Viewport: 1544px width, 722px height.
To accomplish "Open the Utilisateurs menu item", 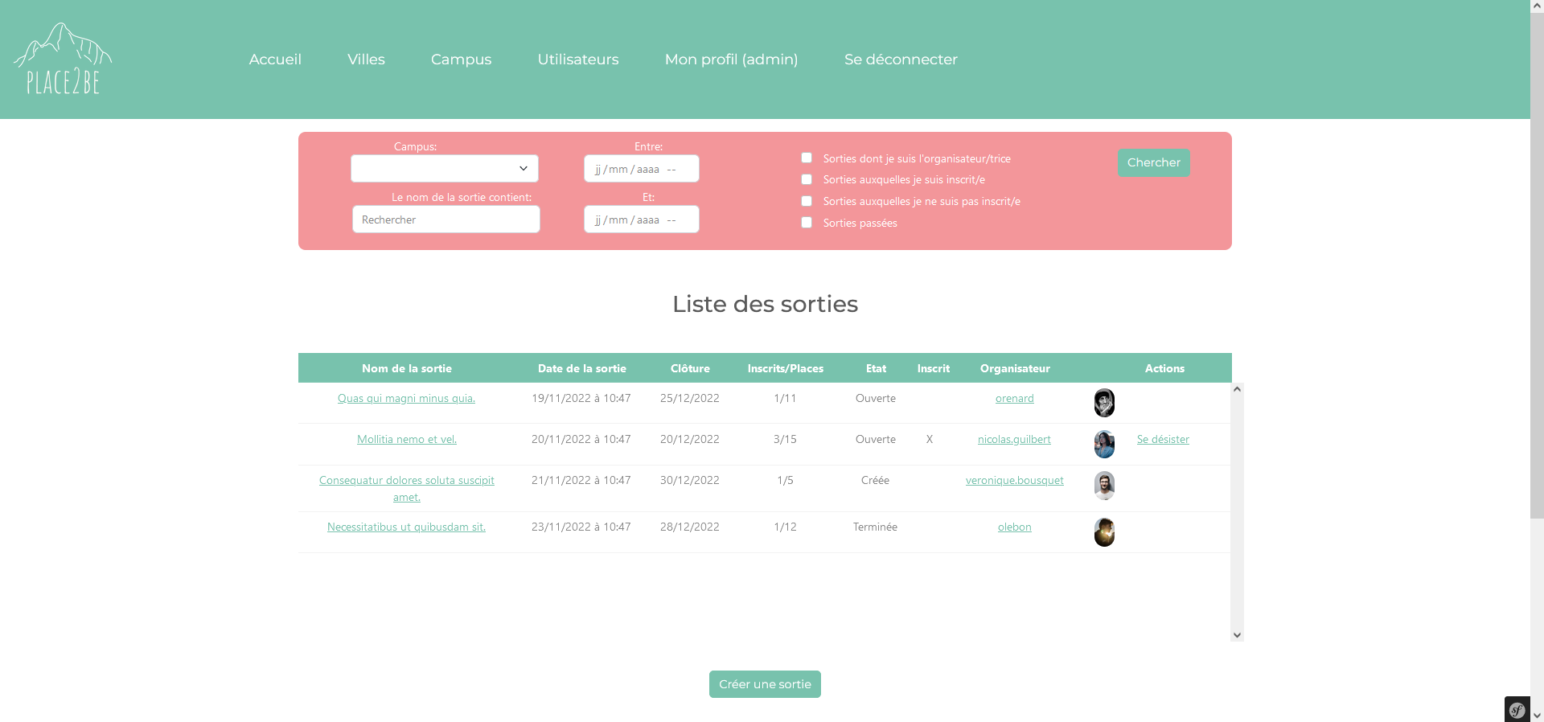I will [577, 59].
